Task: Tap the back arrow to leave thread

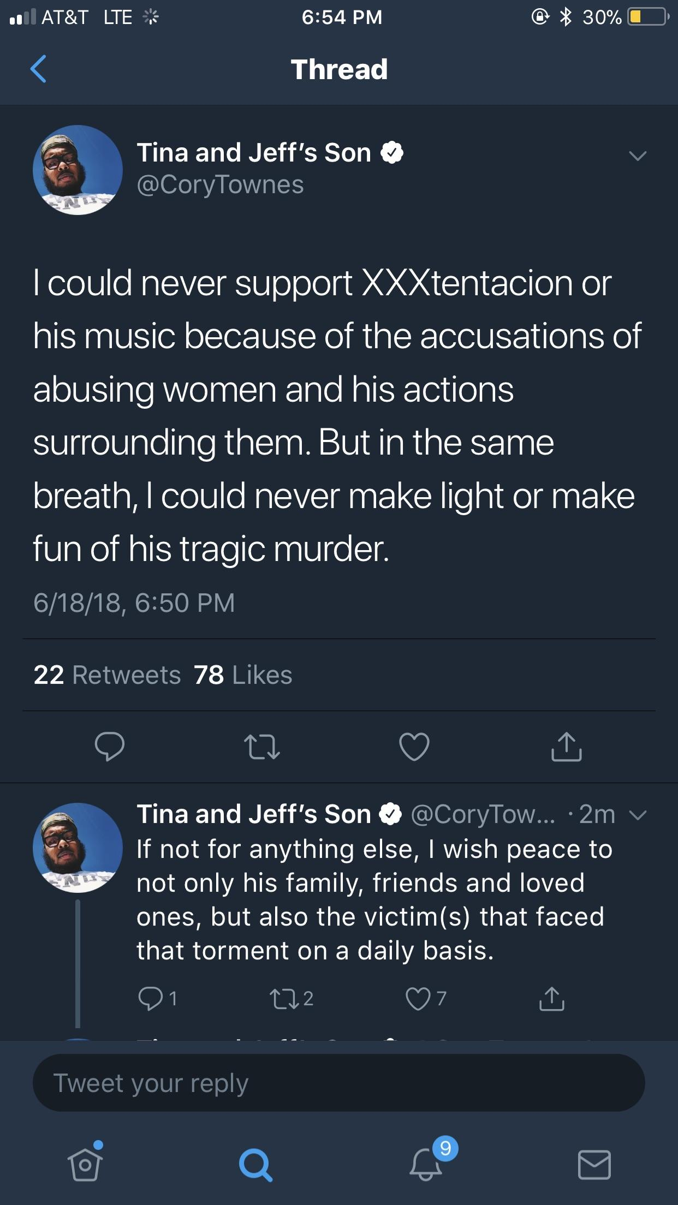Action: coord(38,69)
